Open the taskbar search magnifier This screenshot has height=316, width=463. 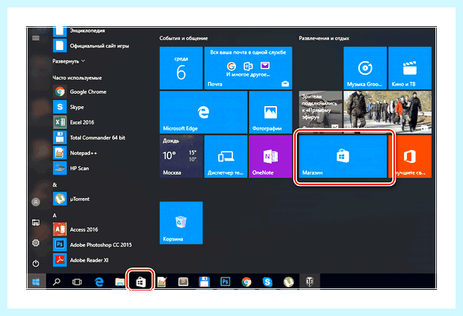tap(57, 282)
